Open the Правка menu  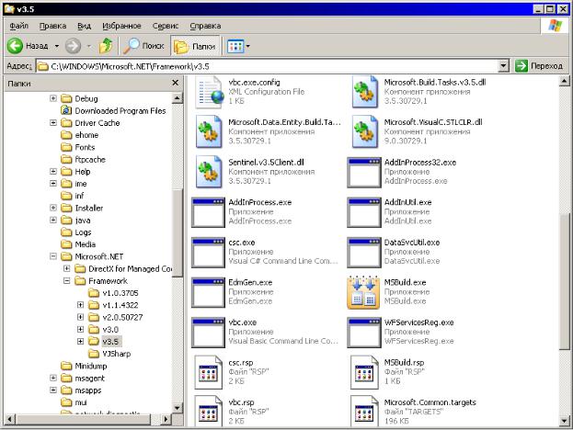coord(53,26)
